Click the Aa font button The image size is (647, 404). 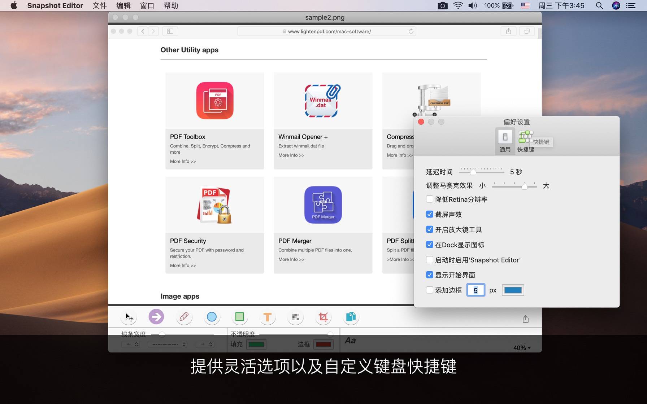[350, 341]
